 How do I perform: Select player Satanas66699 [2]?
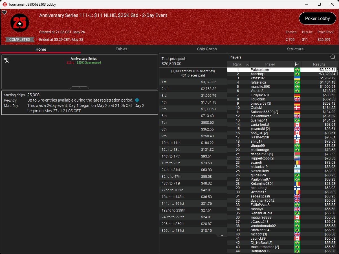(282, 112)
